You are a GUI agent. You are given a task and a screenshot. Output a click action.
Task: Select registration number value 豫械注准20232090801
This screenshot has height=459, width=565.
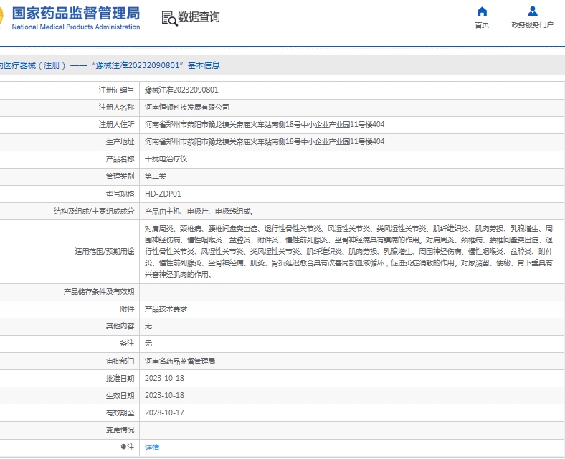(181, 90)
